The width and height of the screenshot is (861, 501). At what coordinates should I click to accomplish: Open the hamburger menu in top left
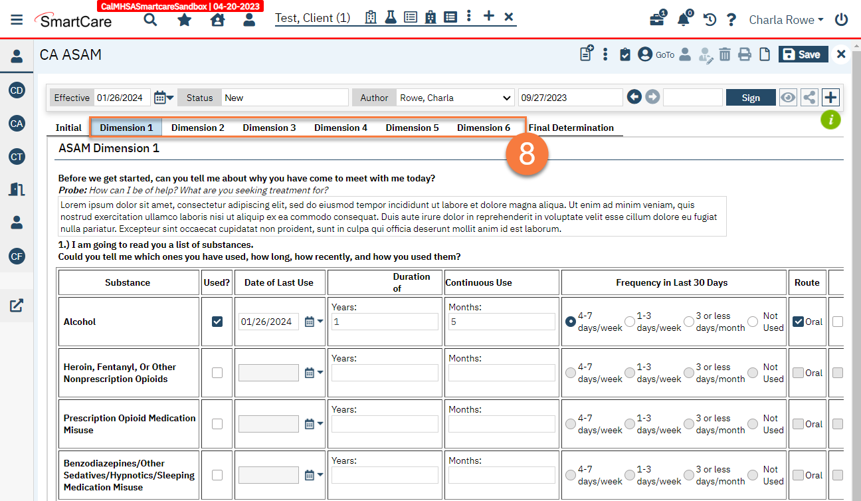click(17, 20)
